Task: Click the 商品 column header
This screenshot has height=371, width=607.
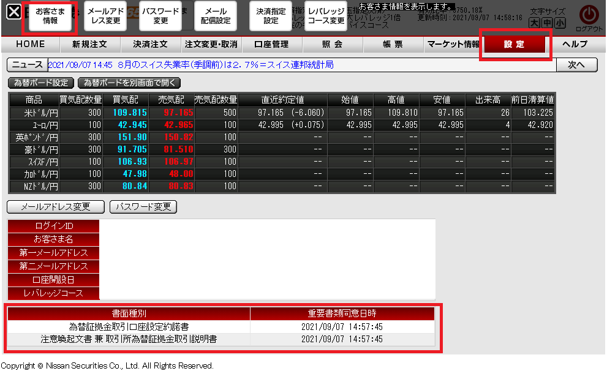Action: click(x=34, y=100)
